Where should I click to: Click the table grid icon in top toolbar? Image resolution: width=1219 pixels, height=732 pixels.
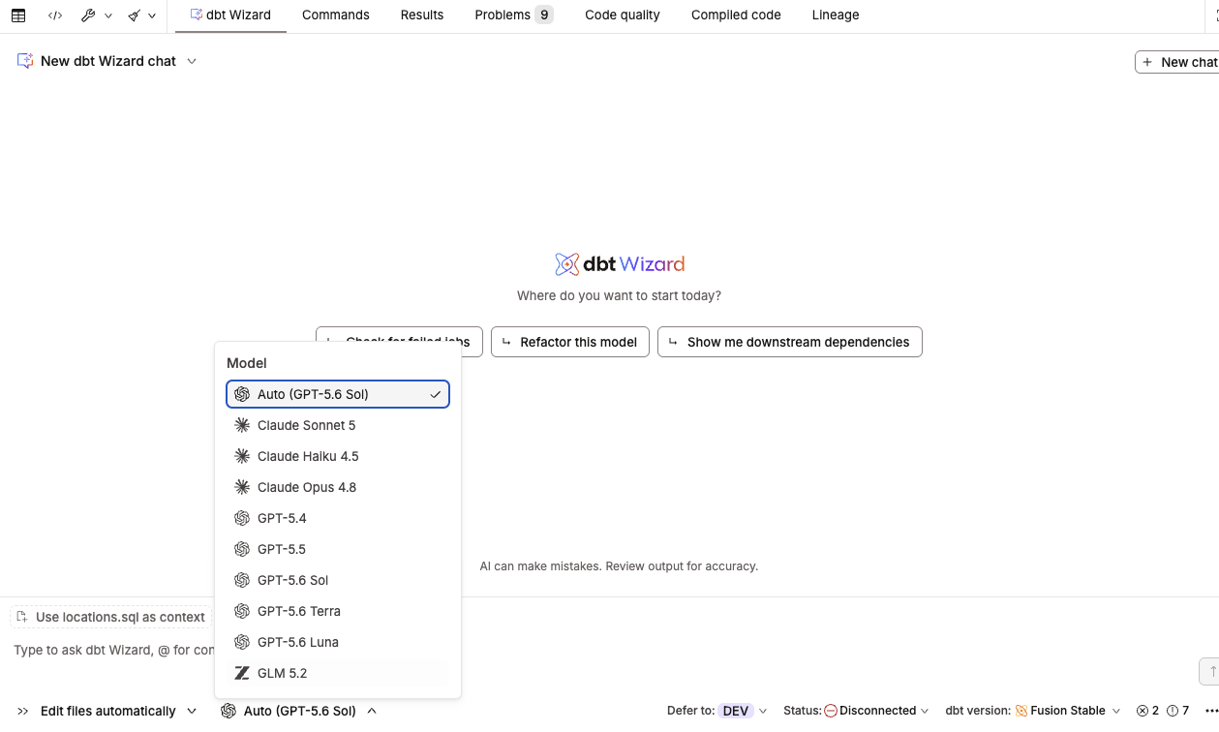coord(18,15)
